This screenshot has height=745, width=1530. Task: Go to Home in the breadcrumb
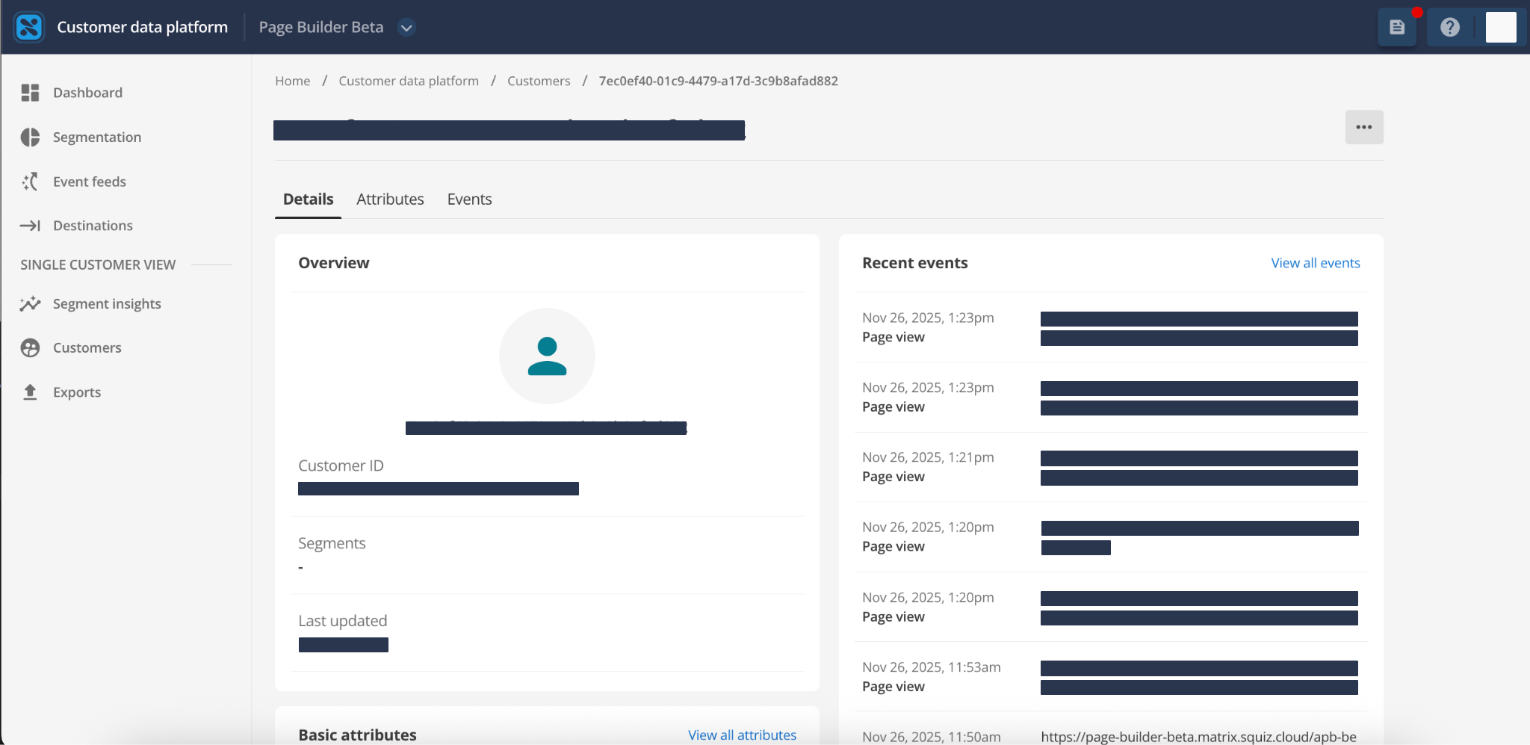coord(292,81)
